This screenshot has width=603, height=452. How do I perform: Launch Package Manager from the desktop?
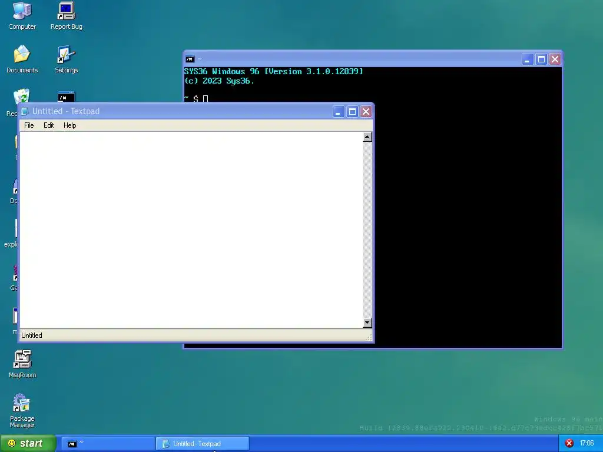point(22,410)
